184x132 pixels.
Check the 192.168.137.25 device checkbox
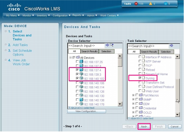pos(77,62)
